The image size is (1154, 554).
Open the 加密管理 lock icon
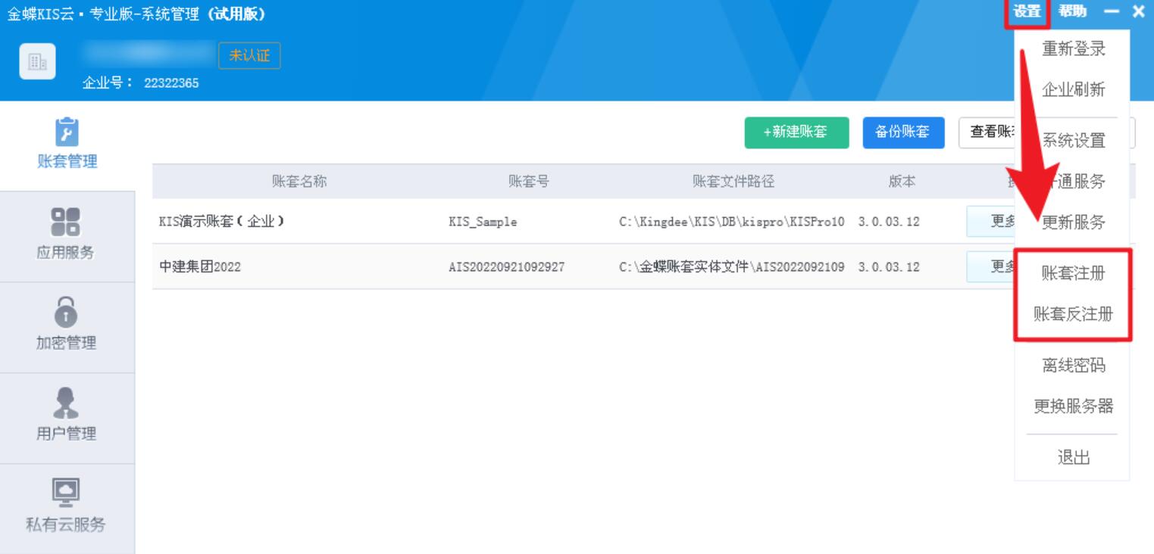(66, 310)
